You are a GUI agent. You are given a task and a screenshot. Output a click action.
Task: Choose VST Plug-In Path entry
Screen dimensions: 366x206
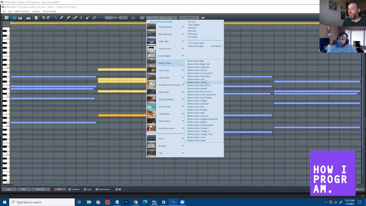tap(196, 43)
